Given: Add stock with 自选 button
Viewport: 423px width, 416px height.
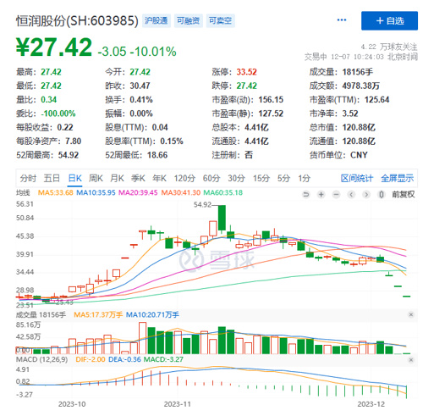Looking at the screenshot, I should (x=389, y=20).
